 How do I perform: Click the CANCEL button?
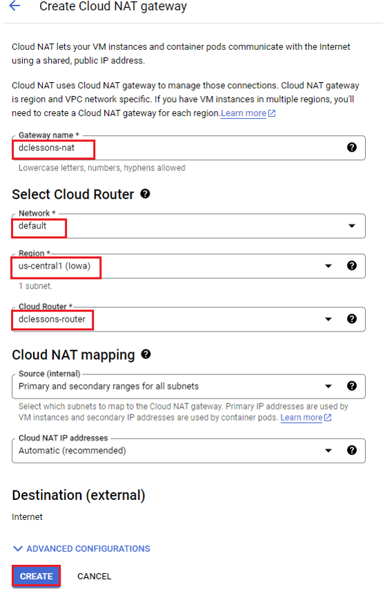(94, 577)
